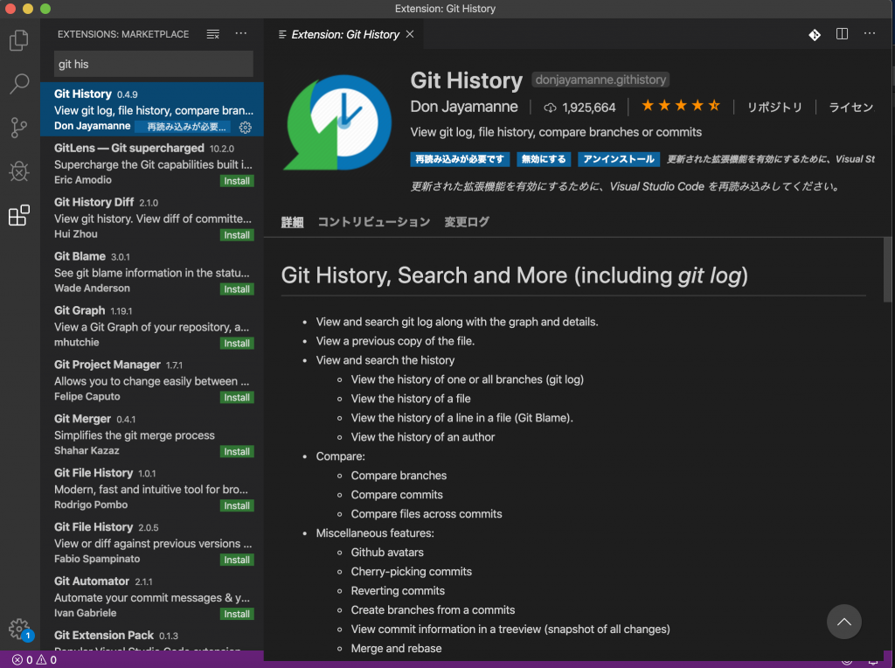The height and width of the screenshot is (668, 895).
Task: Select Git Automator 2.1.1 list entry
Action: (x=152, y=596)
